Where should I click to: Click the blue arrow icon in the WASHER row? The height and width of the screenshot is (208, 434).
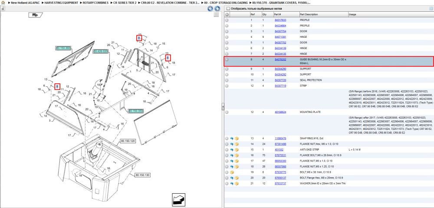point(232,184)
